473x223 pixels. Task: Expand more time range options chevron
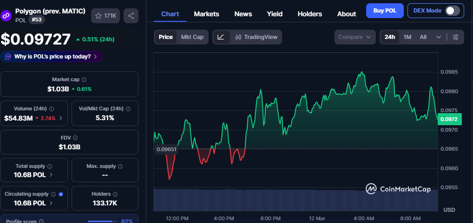point(439,37)
